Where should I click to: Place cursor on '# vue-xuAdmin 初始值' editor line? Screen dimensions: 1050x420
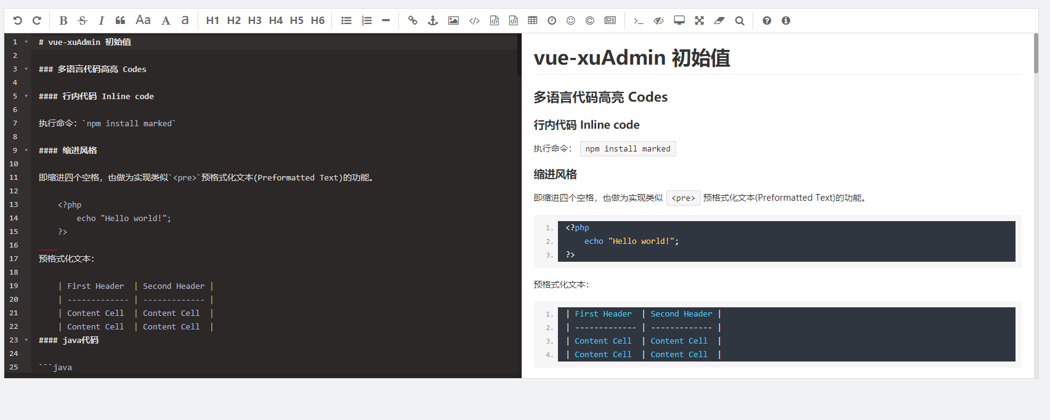pyautogui.click(x=85, y=42)
